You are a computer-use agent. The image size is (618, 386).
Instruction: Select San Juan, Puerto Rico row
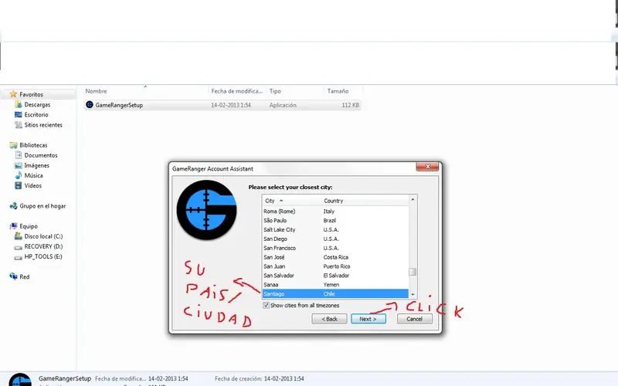coord(335,266)
